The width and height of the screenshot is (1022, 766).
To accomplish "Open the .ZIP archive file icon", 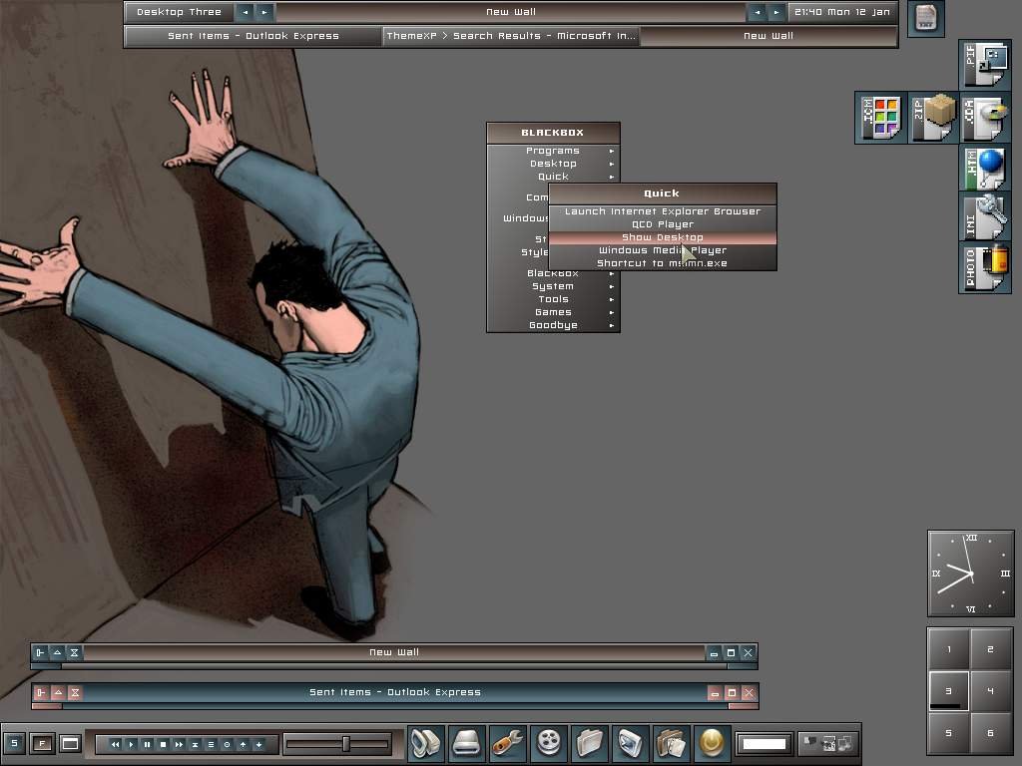I will pyautogui.click(x=933, y=118).
